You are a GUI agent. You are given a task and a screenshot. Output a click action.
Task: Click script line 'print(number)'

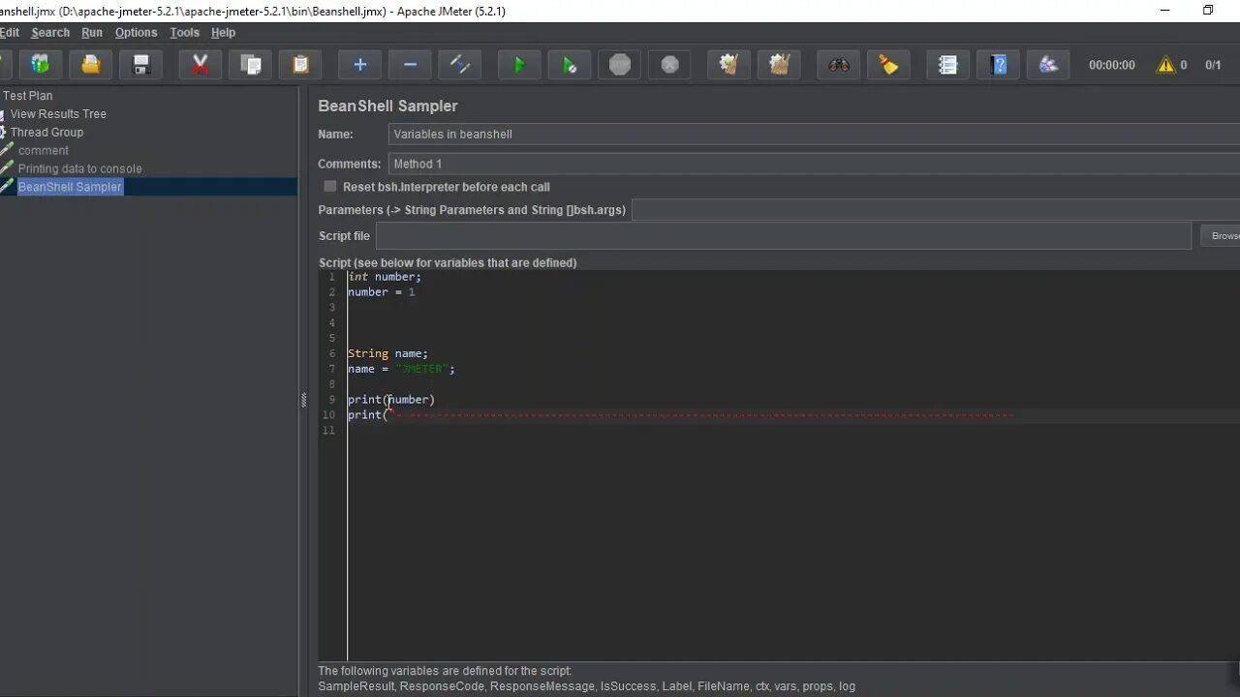pos(391,400)
